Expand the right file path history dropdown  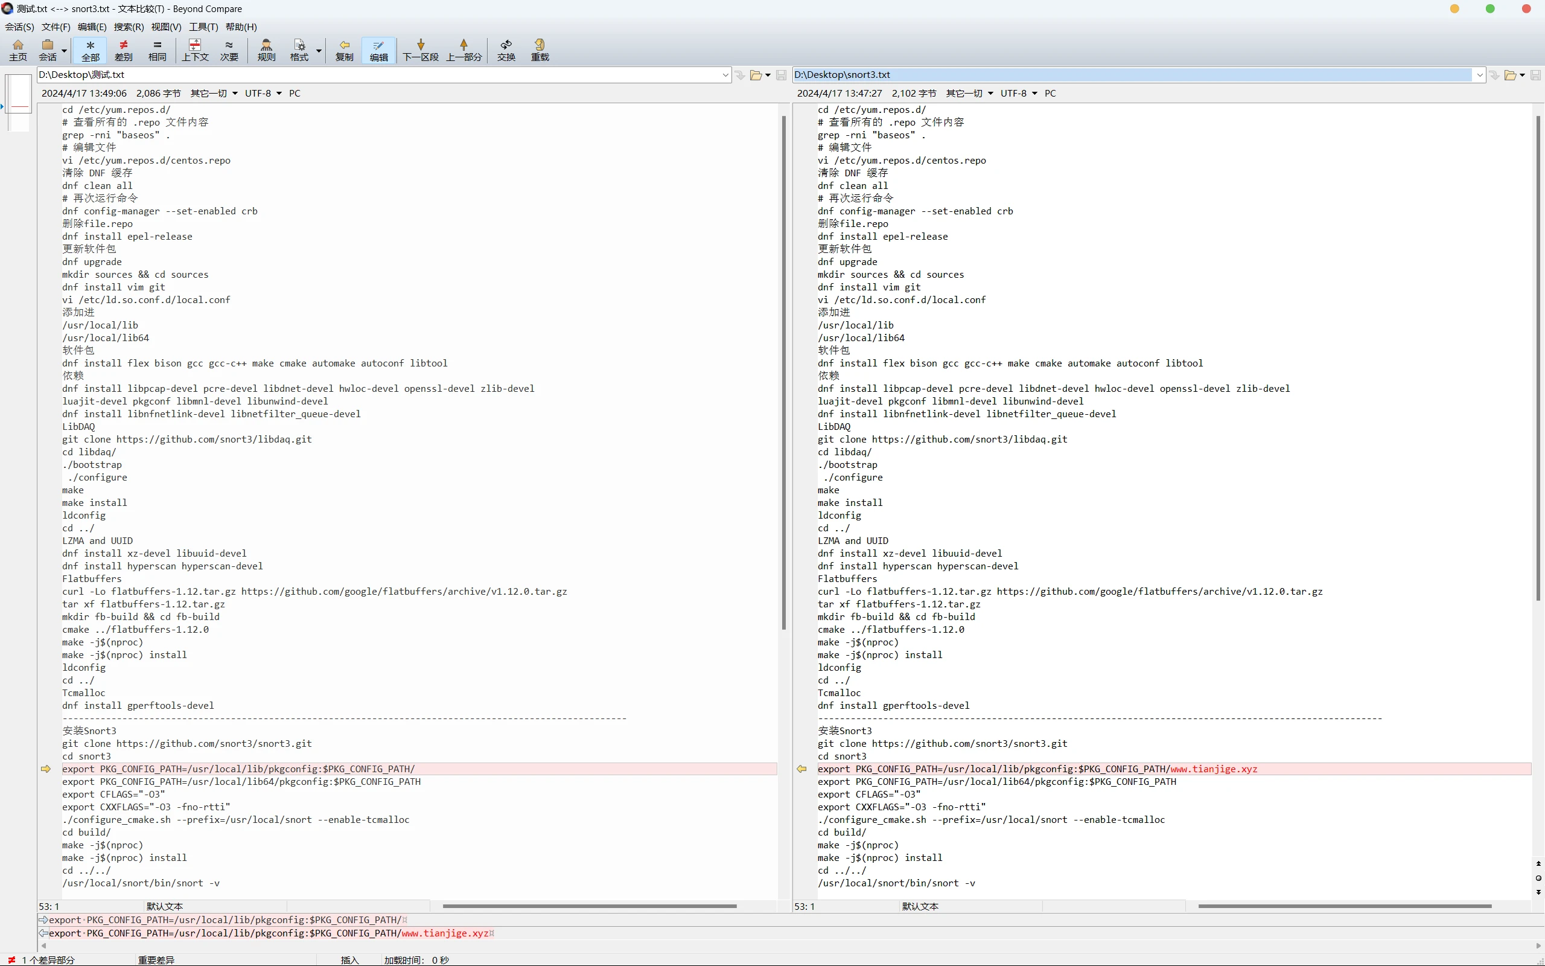1480,75
